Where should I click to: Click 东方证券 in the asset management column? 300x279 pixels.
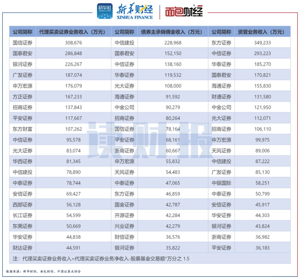(x=221, y=43)
